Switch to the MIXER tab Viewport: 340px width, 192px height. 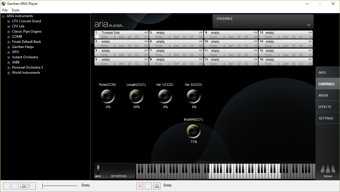(x=328, y=95)
